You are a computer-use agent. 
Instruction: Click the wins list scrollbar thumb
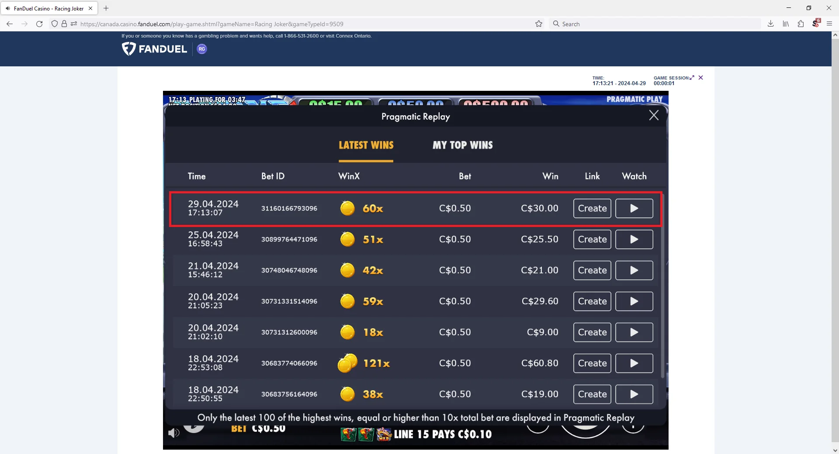662,286
